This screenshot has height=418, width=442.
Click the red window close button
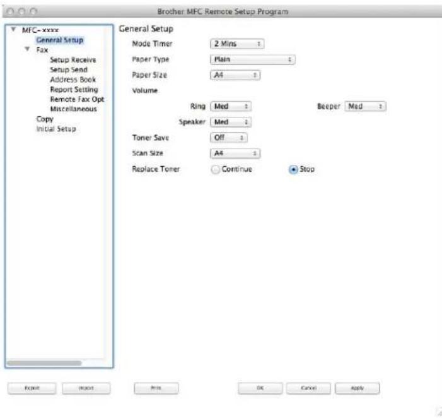click(x=10, y=11)
